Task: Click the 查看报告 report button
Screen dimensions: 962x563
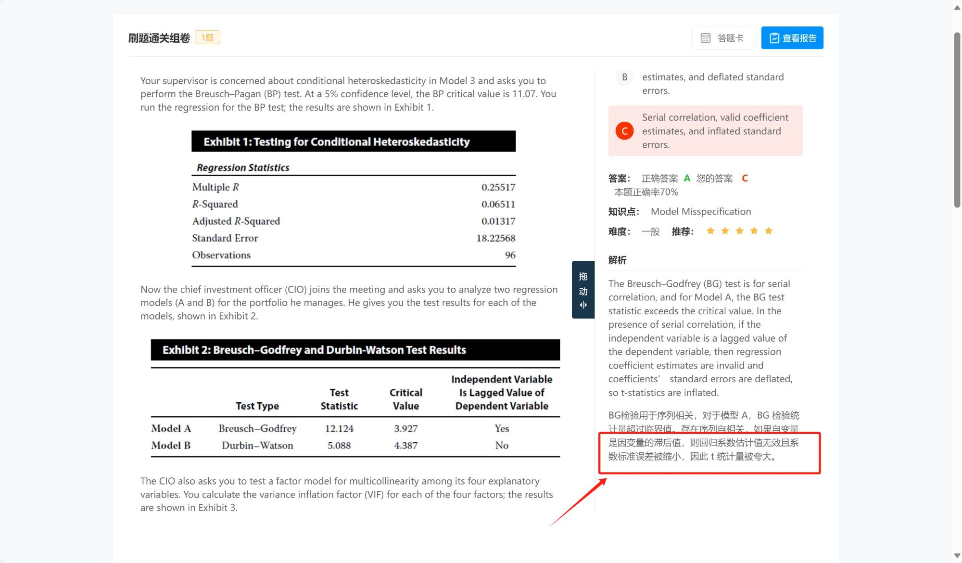Action: (792, 38)
